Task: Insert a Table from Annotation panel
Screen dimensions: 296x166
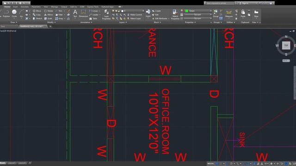Action: pos(93,18)
